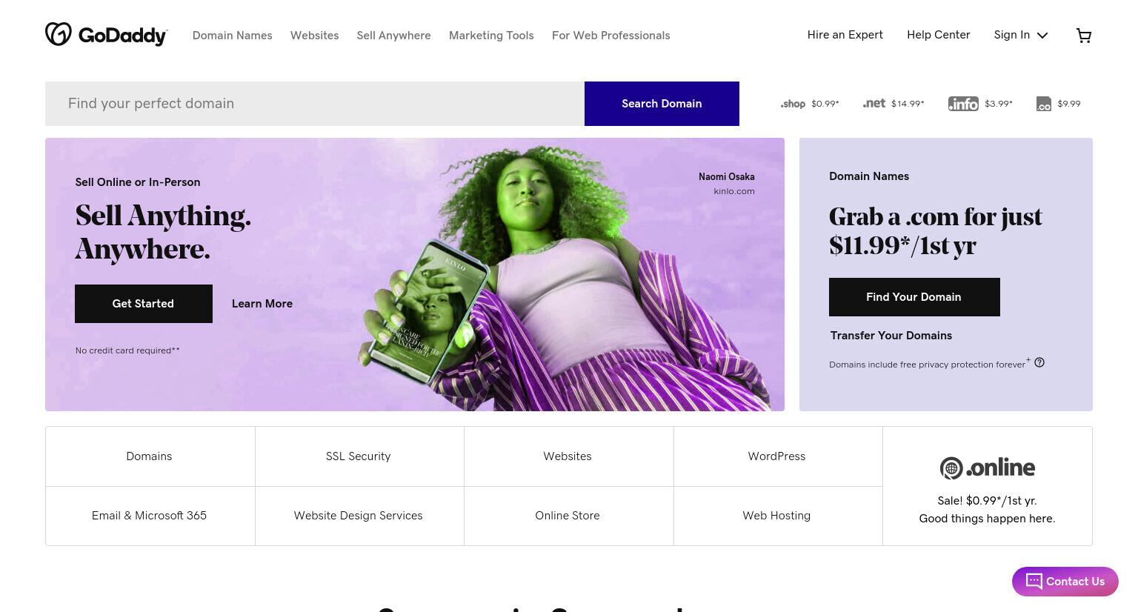Click the Search Domain button
Screen dimensions: 1138x612
662,104
